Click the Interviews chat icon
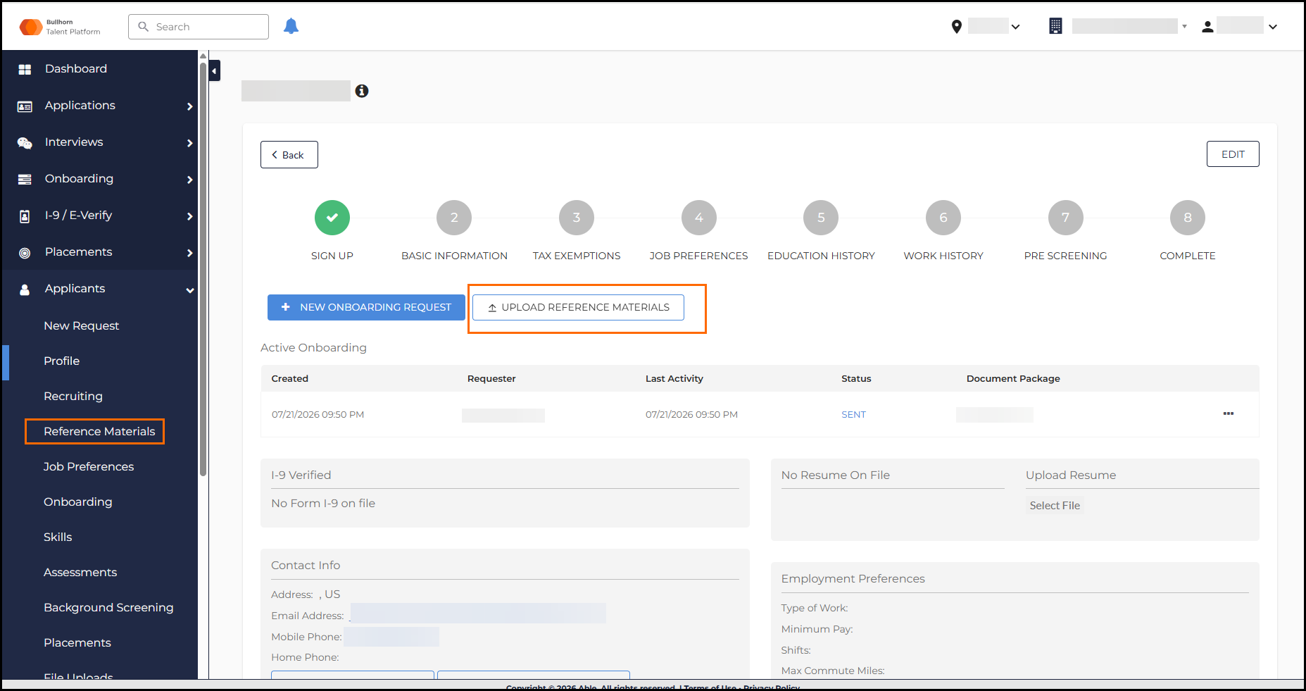Viewport: 1306px width, 691px height. tap(25, 143)
